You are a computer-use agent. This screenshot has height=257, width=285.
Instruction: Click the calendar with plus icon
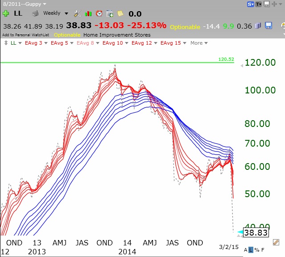(x=110, y=14)
